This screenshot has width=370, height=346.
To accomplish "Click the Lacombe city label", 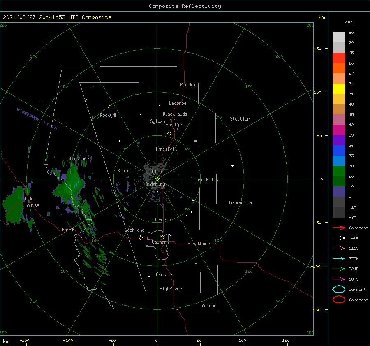I will [x=178, y=103].
